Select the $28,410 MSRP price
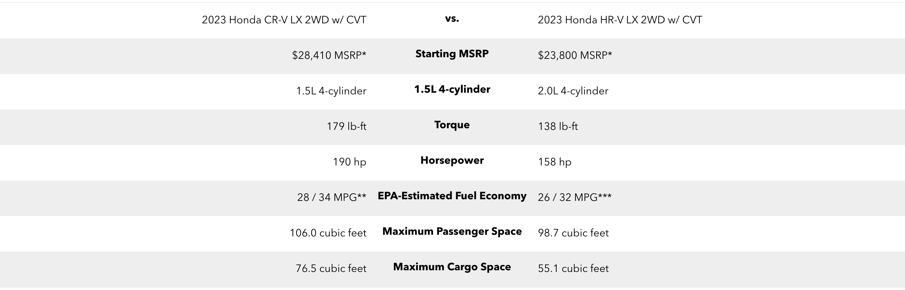 (x=329, y=56)
